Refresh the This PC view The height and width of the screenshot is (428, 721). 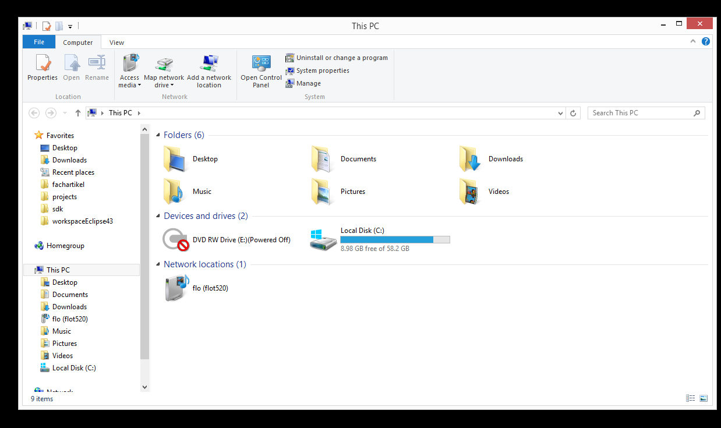573,113
